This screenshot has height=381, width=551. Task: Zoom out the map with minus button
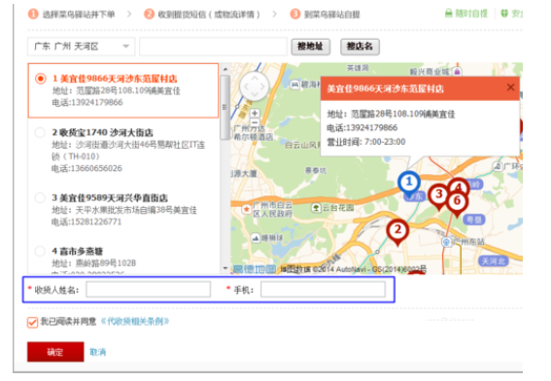click(255, 122)
